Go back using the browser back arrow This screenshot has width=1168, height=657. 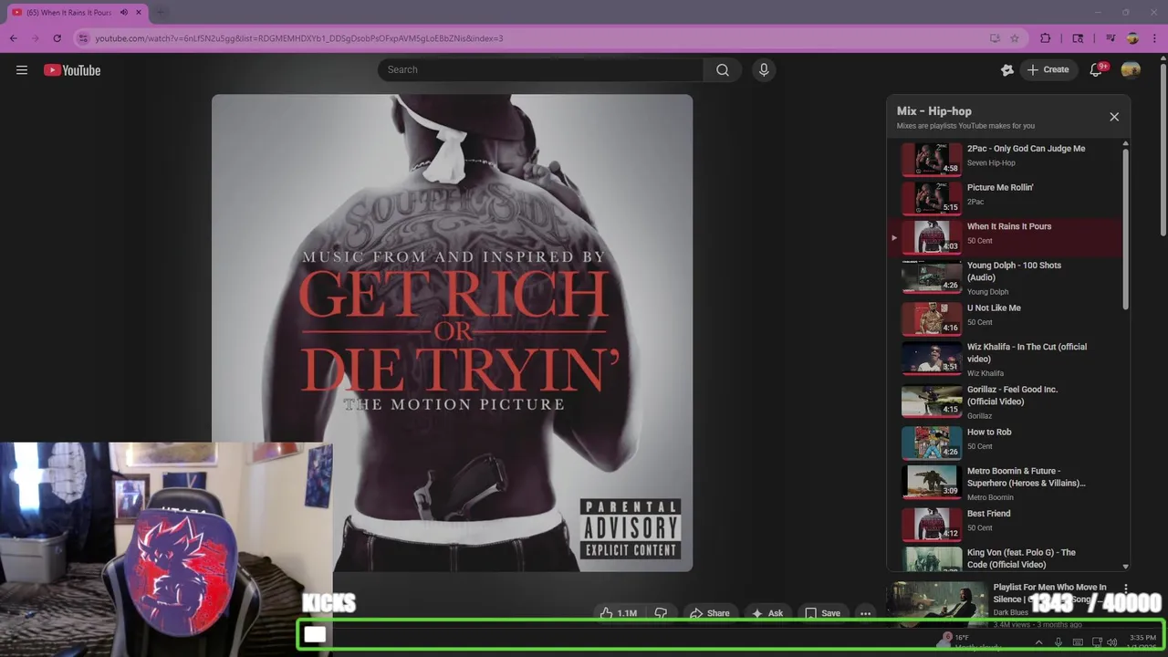point(13,38)
